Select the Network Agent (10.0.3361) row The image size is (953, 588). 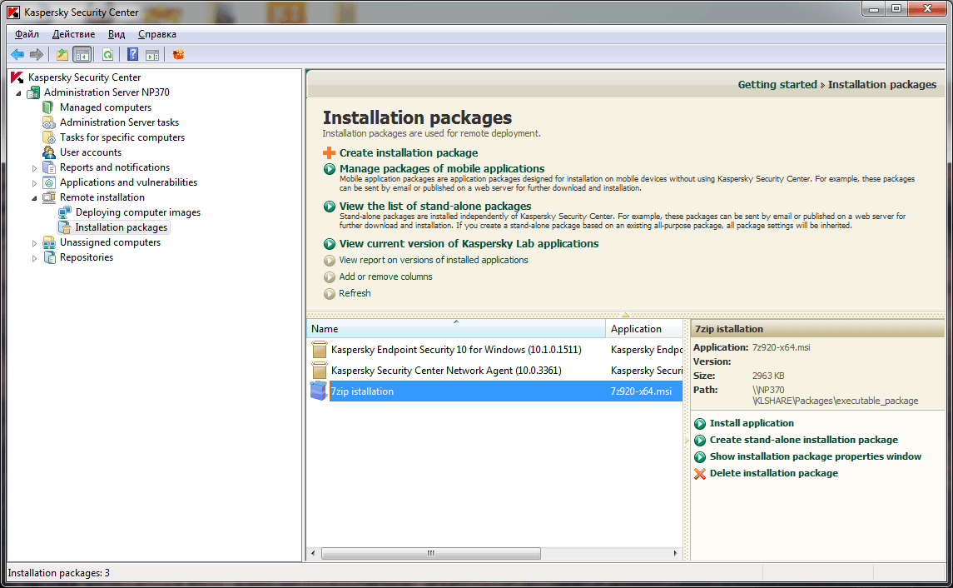494,371
